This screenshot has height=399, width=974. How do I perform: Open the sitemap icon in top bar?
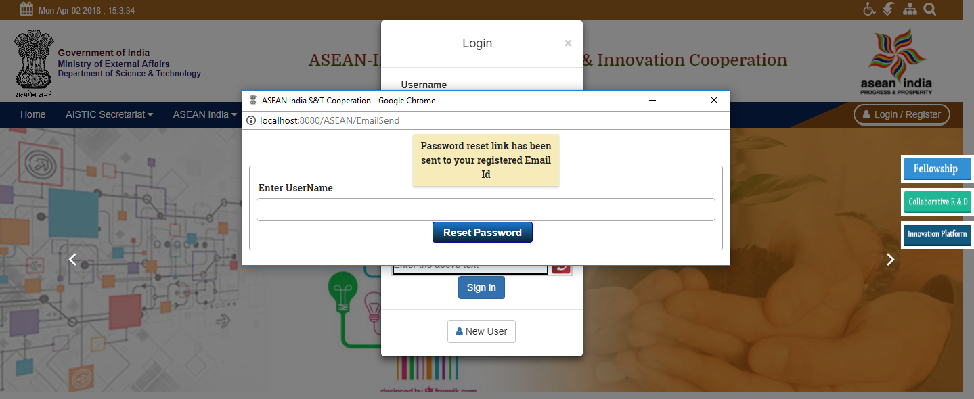coord(910,9)
